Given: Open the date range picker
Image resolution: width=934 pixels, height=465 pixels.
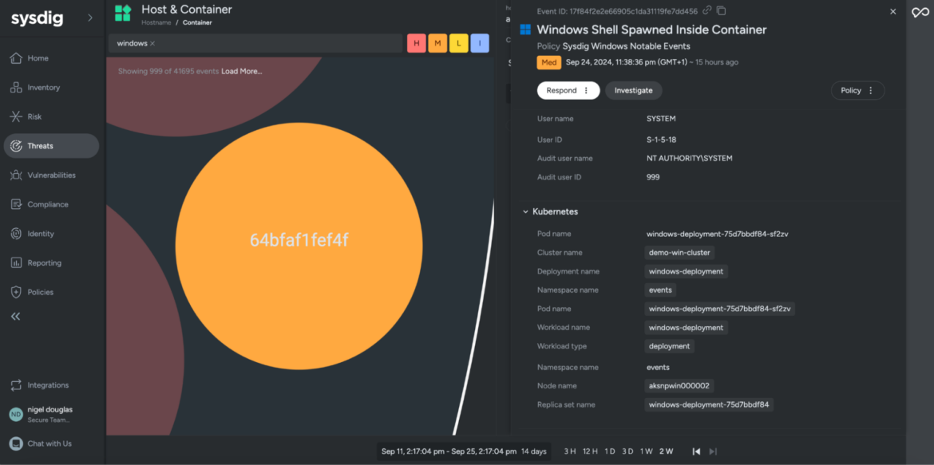Looking at the screenshot, I should (464, 451).
